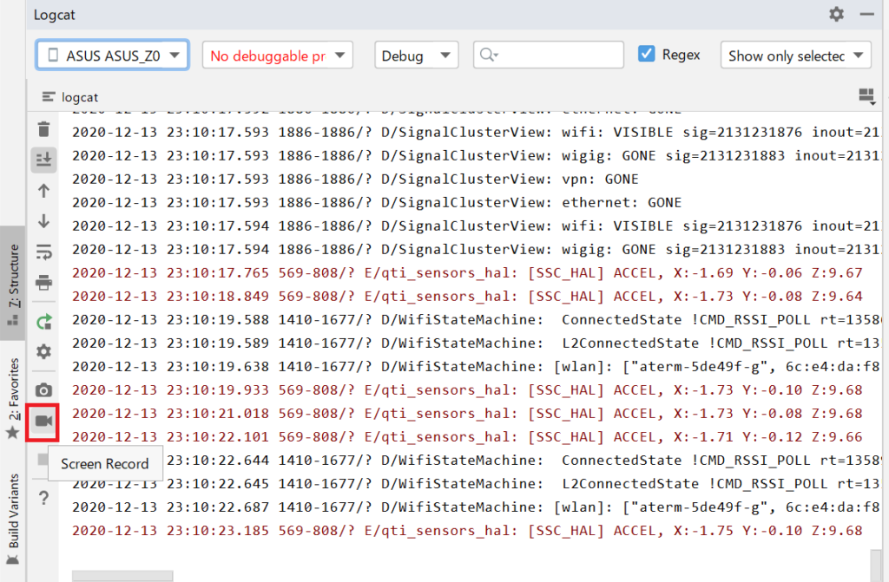Open the Favorites side tab
This screenshot has width=889, height=582.
click(x=12, y=399)
